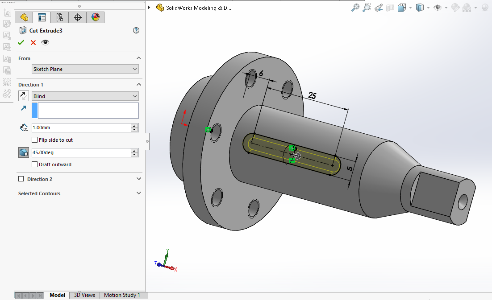Cancel the cut with the red X
Viewport: 492px width, 300px height.
[x=33, y=42]
